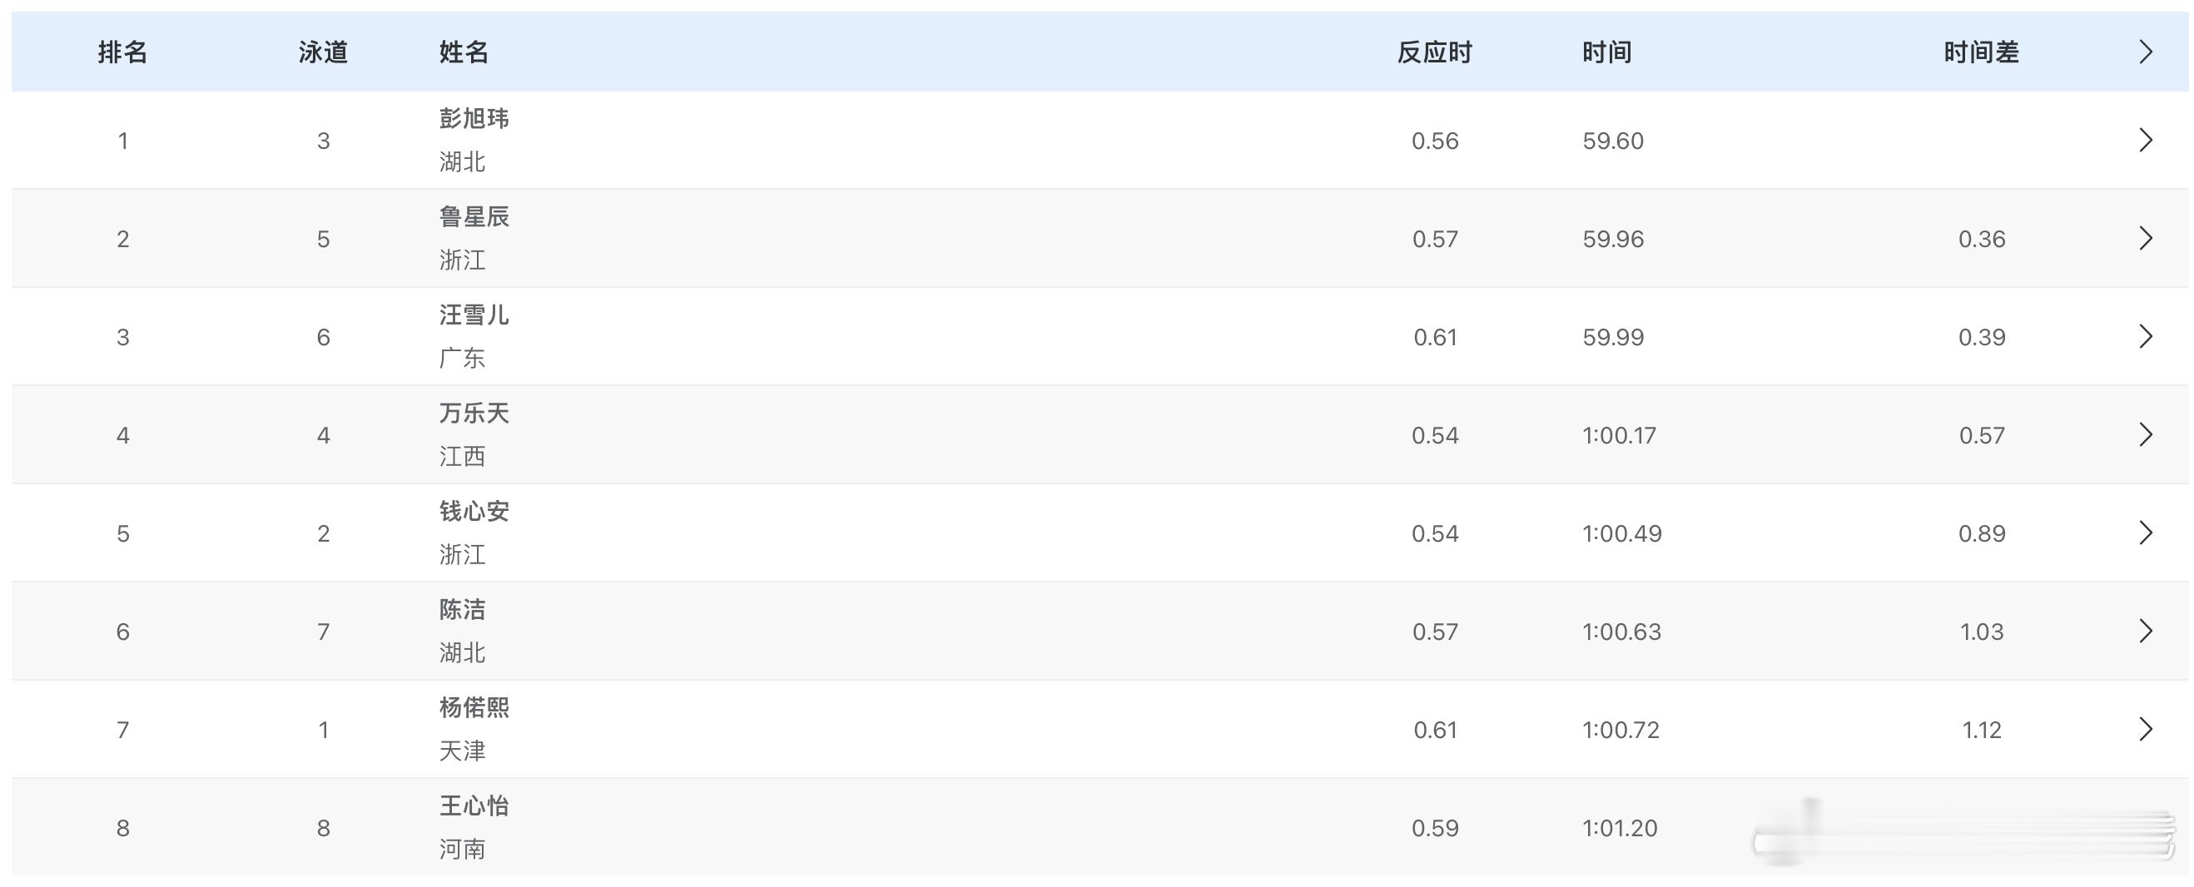Expand details for 陈洁's result row
2194x887 pixels.
tap(2147, 631)
